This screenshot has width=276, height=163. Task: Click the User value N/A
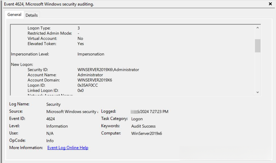[50, 133]
